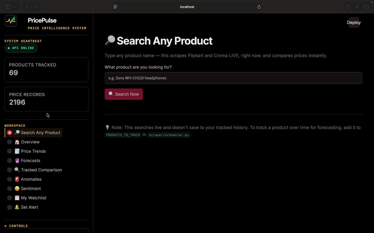Go forward using the browser arrow
374x233 pixels.
pos(36,7)
